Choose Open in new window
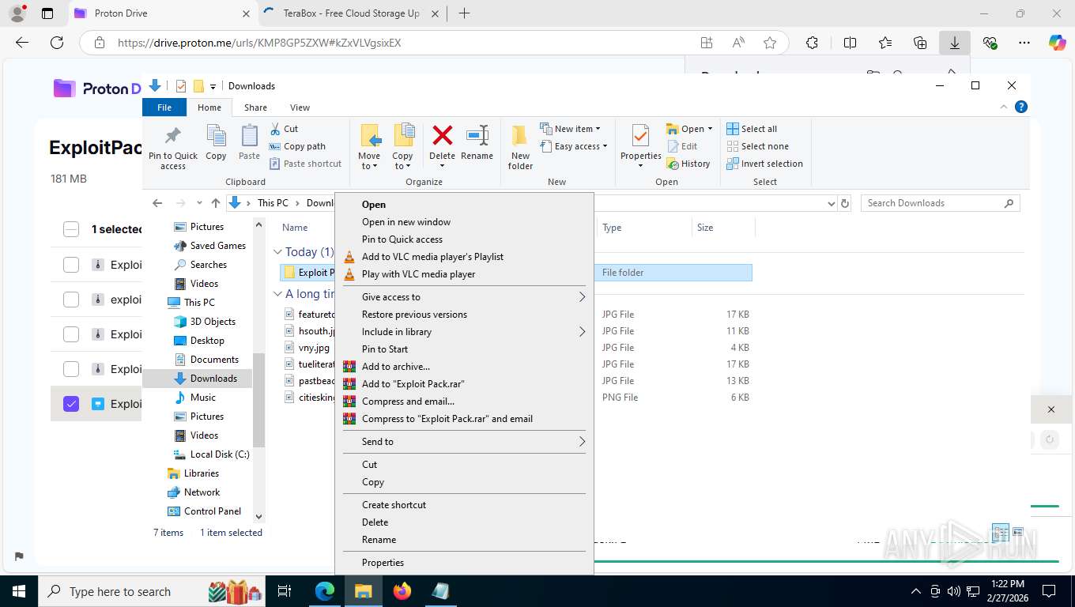 tap(464, 222)
